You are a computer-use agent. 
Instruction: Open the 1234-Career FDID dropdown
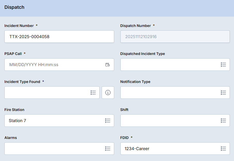(169, 149)
